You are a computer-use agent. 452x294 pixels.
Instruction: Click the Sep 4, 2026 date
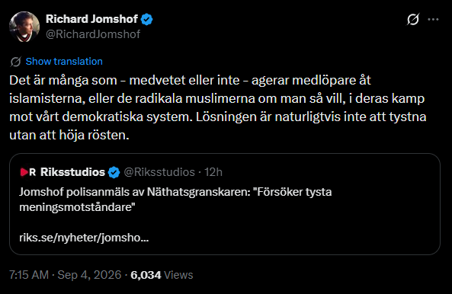point(89,275)
